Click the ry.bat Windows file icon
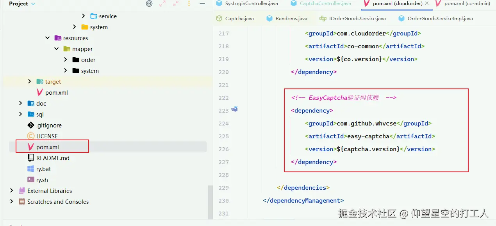Image resolution: width=496 pixels, height=226 pixels. [31, 169]
